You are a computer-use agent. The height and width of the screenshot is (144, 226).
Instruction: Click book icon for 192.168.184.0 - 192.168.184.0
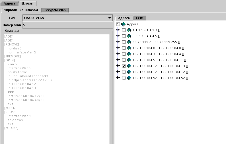pos(129,48)
